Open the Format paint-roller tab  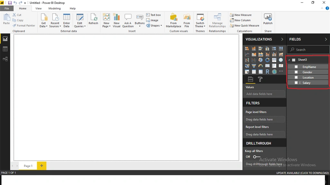point(260,79)
